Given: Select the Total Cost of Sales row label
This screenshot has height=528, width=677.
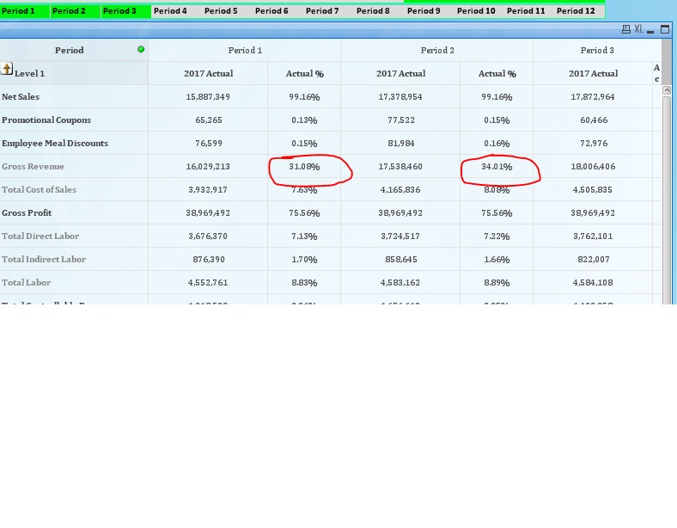Looking at the screenshot, I should tap(39, 189).
